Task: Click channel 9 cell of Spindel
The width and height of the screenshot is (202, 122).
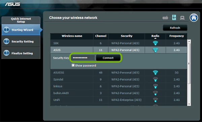Action: (101, 79)
